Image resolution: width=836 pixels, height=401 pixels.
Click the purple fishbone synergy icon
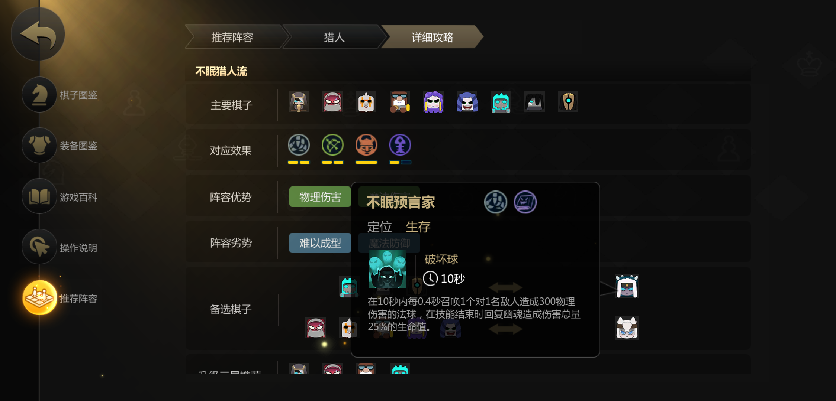tap(400, 145)
